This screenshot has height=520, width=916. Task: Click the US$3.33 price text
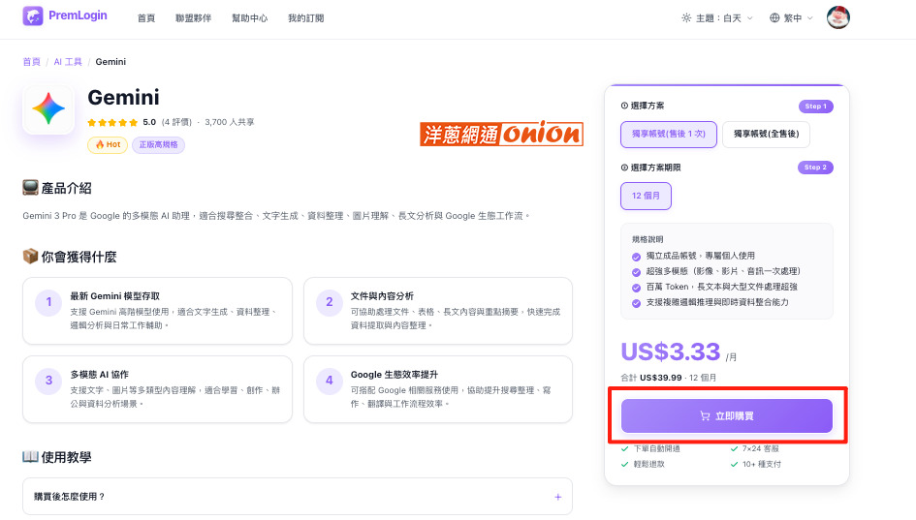pyautogui.click(x=670, y=352)
